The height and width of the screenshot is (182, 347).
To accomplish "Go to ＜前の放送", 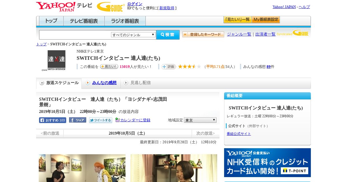I will (50, 133).
